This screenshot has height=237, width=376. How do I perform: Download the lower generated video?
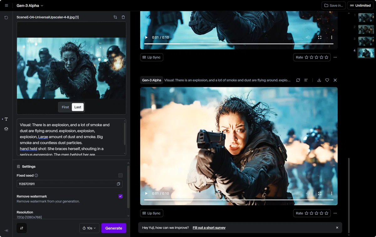pos(319,80)
